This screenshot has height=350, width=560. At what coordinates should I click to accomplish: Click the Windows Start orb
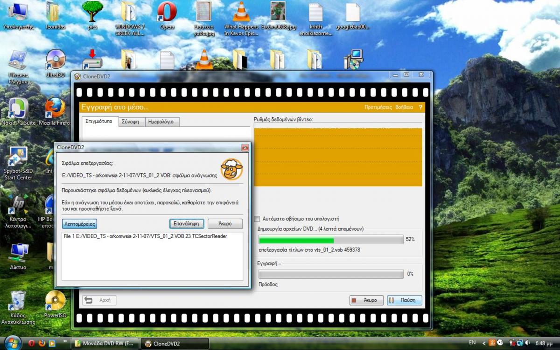click(x=12, y=343)
